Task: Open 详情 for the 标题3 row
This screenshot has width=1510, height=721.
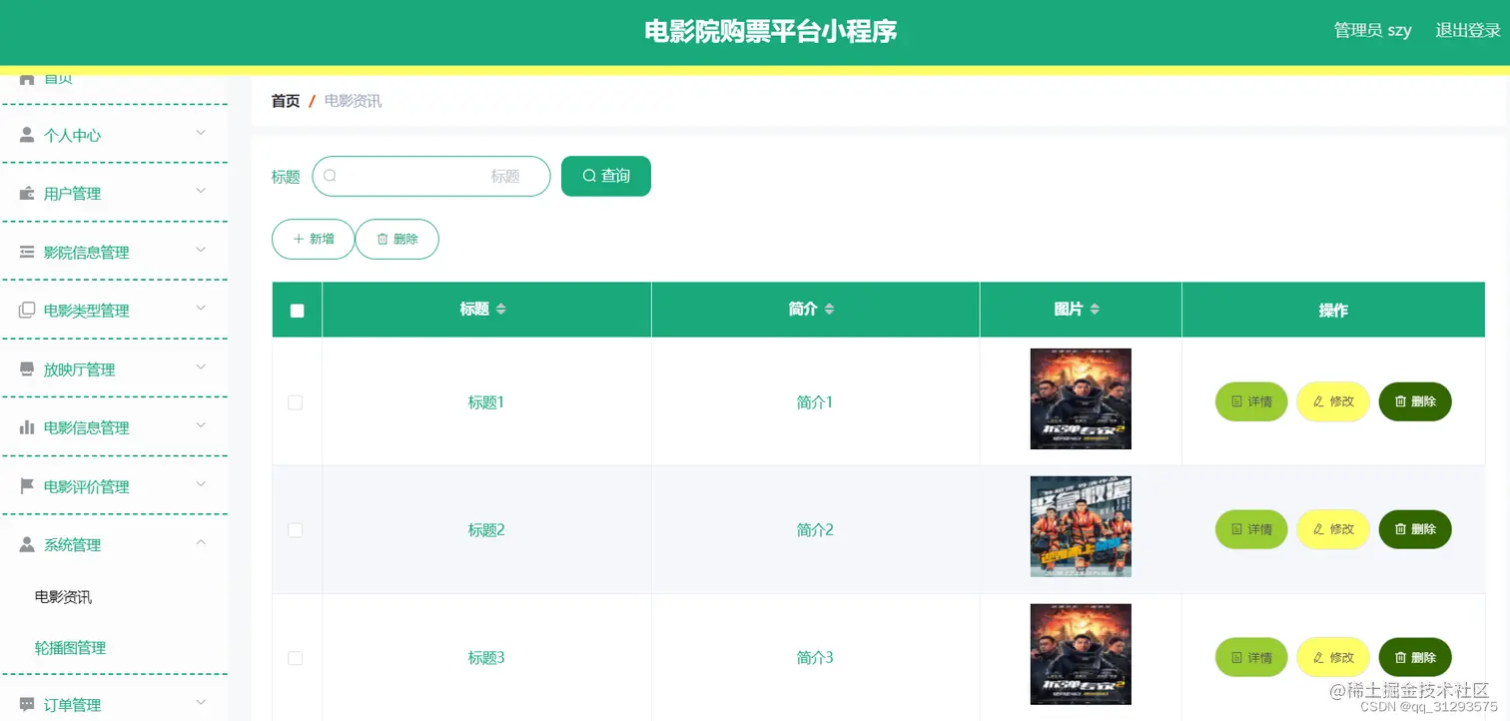Action: click(x=1251, y=657)
